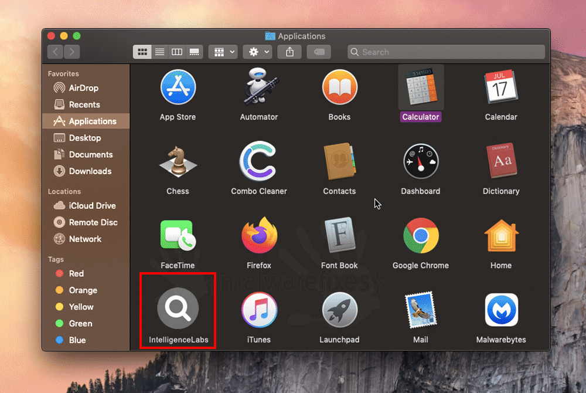
Task: Click the "Malwarebytes" name label
Action: coord(501,340)
